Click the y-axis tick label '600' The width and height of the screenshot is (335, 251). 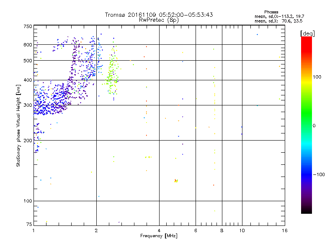tap(28, 45)
